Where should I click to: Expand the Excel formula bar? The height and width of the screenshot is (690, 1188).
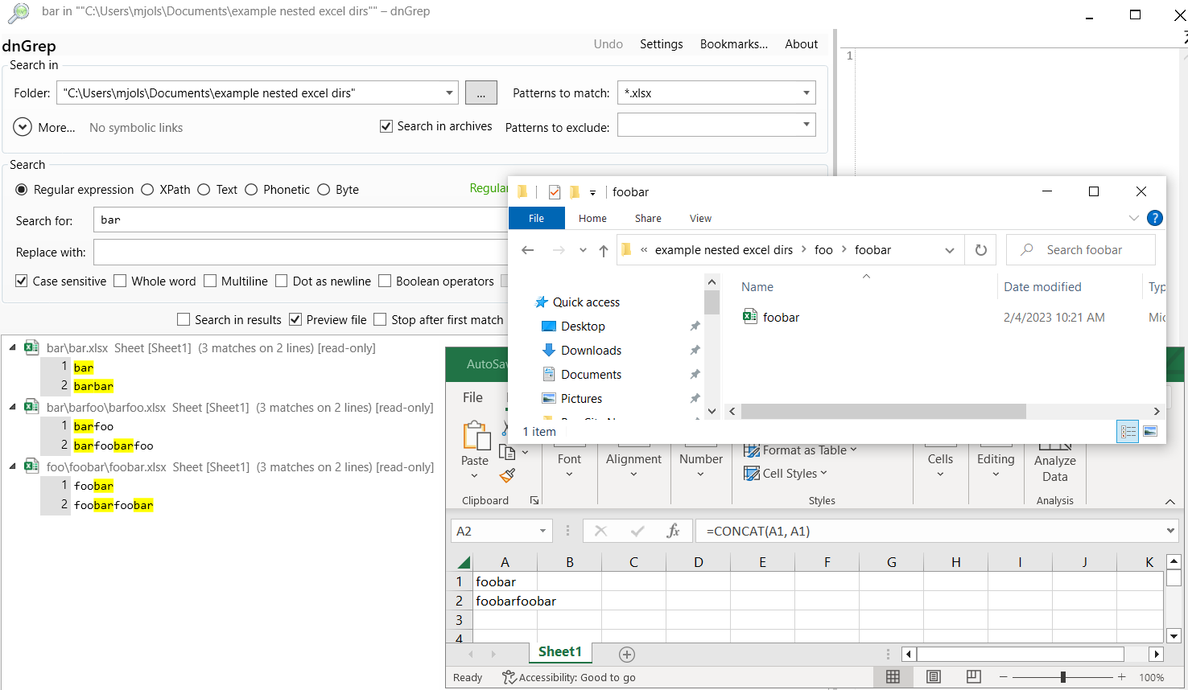pos(1170,531)
